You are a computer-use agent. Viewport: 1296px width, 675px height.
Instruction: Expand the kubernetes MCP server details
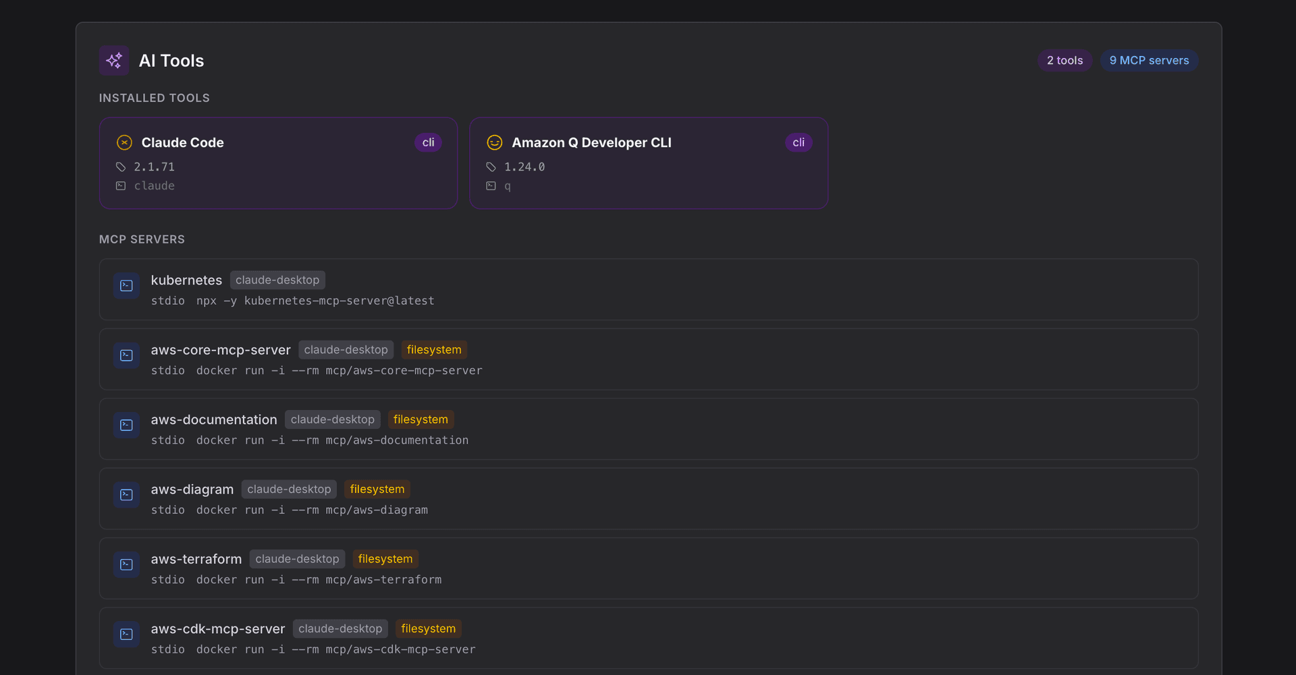coord(648,290)
